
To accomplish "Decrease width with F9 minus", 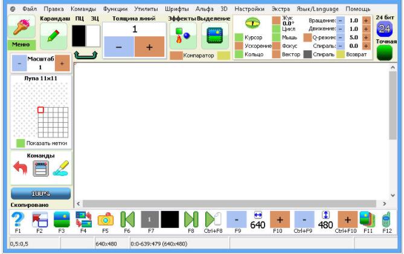I will [x=237, y=220].
